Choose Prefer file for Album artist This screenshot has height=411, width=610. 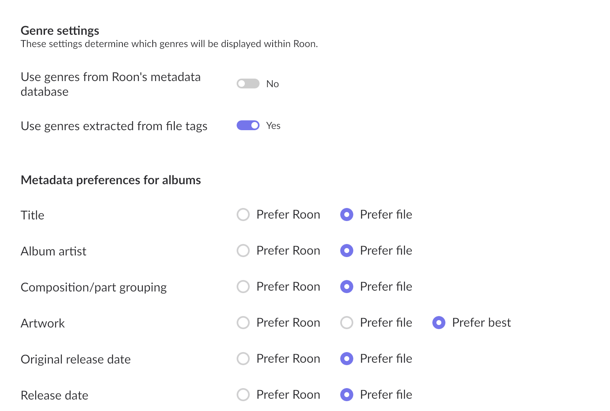(347, 251)
